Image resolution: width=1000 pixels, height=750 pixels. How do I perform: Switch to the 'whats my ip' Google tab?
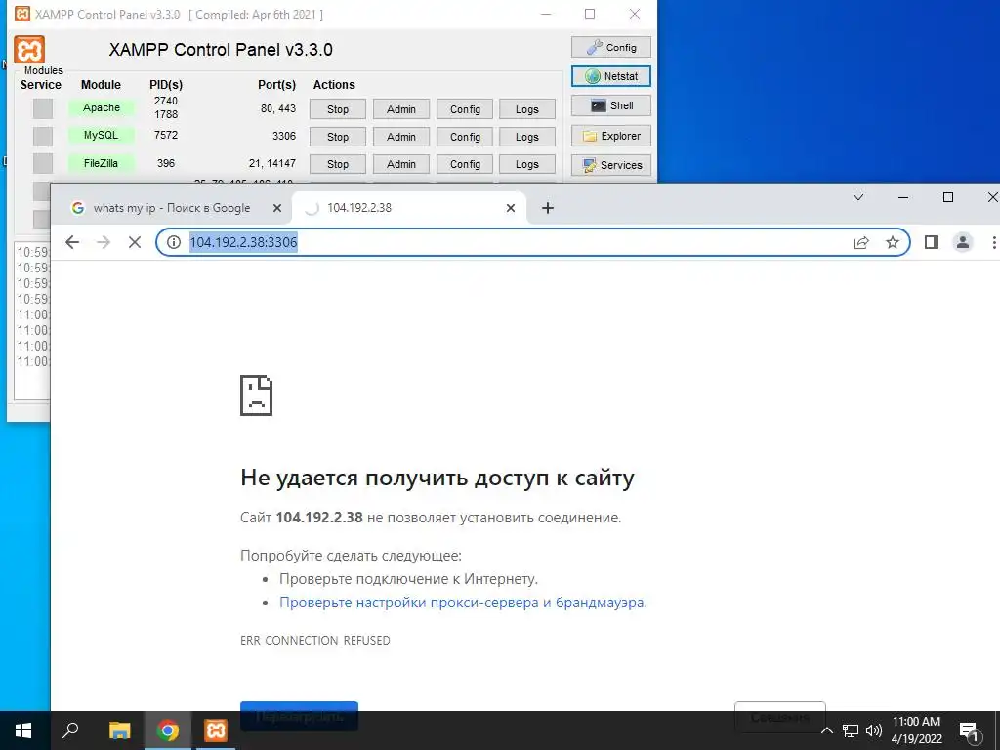[171, 208]
